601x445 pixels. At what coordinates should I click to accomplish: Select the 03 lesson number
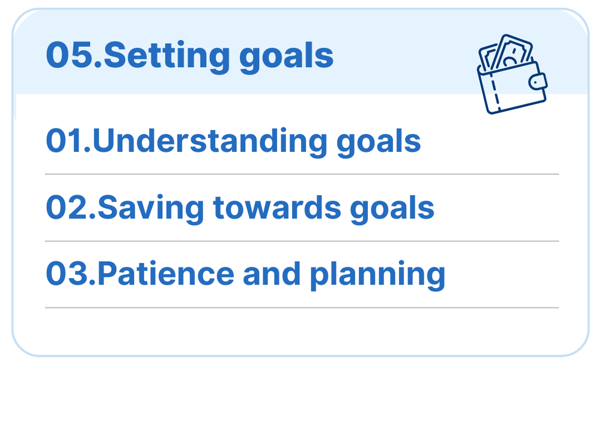[67, 274]
